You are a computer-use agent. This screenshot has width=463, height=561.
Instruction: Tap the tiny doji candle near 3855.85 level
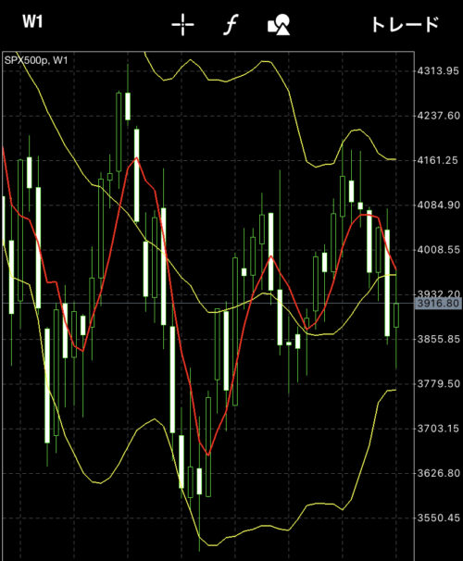(289, 343)
